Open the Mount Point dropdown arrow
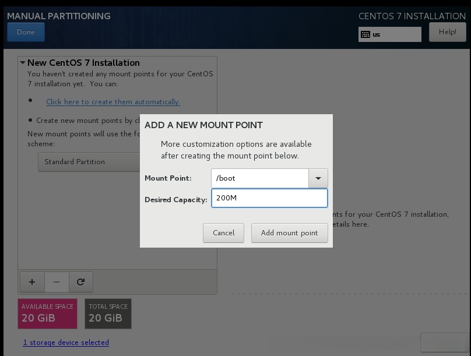 pyautogui.click(x=318, y=178)
